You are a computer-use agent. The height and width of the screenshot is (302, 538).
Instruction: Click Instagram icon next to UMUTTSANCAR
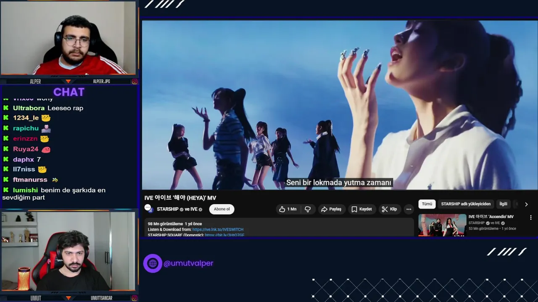click(x=134, y=298)
